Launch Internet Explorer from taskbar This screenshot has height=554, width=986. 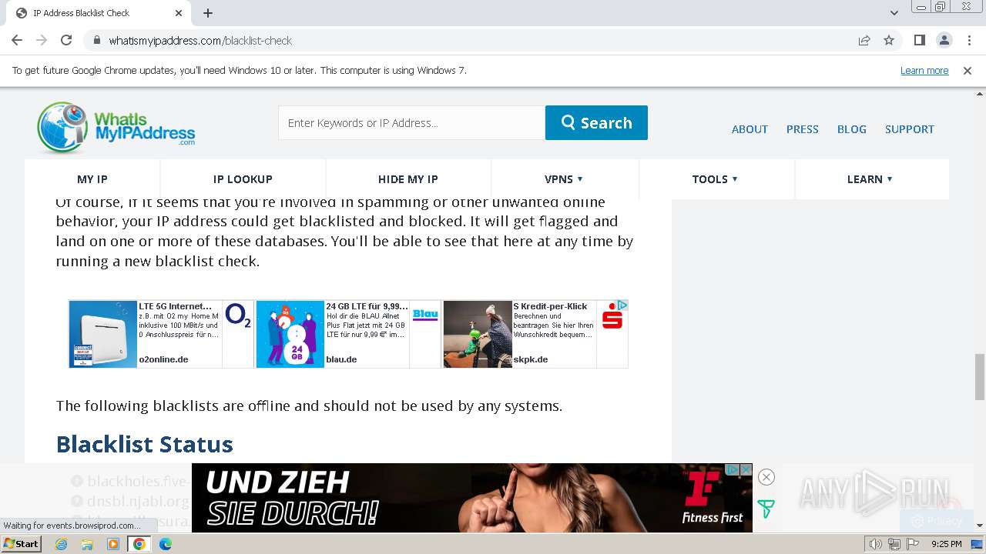click(x=62, y=544)
